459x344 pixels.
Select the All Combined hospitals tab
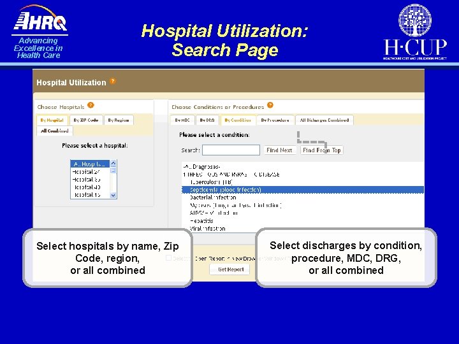coord(55,131)
